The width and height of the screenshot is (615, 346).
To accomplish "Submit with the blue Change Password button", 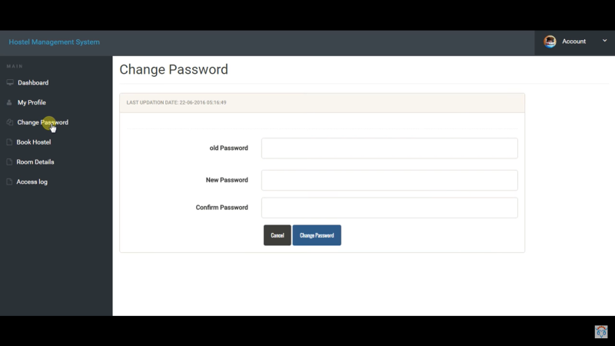I will 317,235.
